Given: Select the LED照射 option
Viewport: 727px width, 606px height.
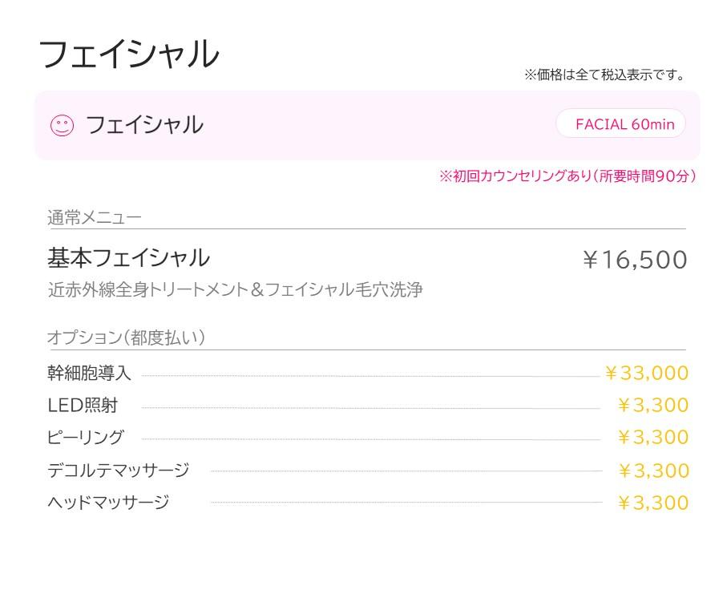Looking at the screenshot, I should (x=83, y=406).
